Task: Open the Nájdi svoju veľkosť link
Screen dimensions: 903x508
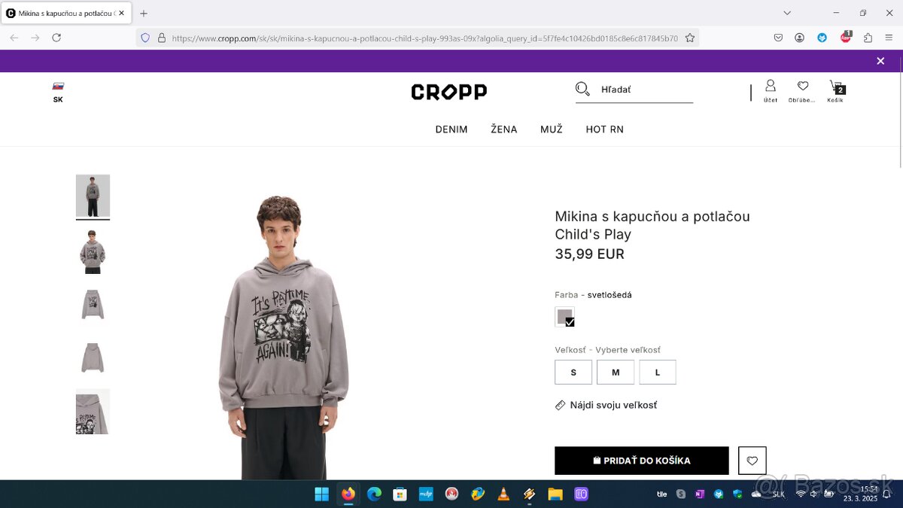Action: (606, 405)
